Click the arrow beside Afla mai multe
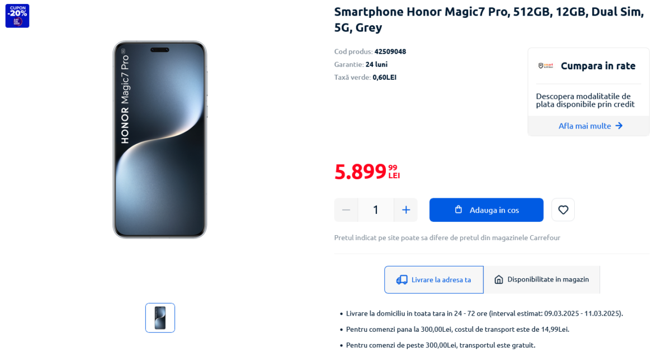The width and height of the screenshot is (671, 353). 619,126
